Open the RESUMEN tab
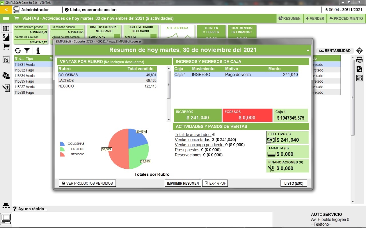The width and height of the screenshot is (366, 228). point(289,18)
